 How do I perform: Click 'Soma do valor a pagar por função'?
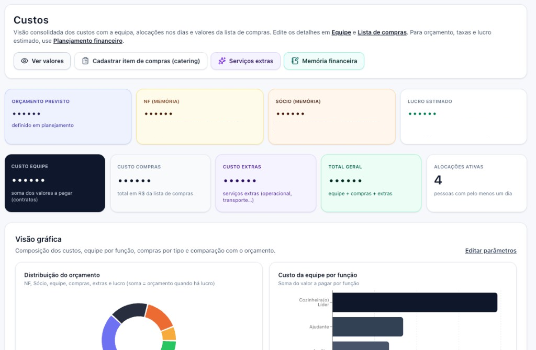coord(319,284)
